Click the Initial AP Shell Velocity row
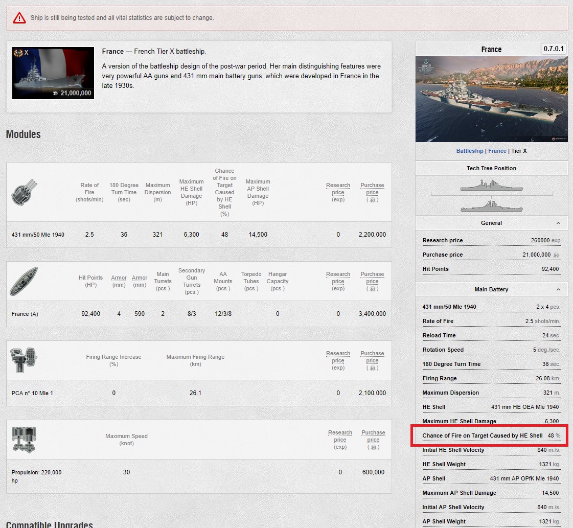 point(491,507)
